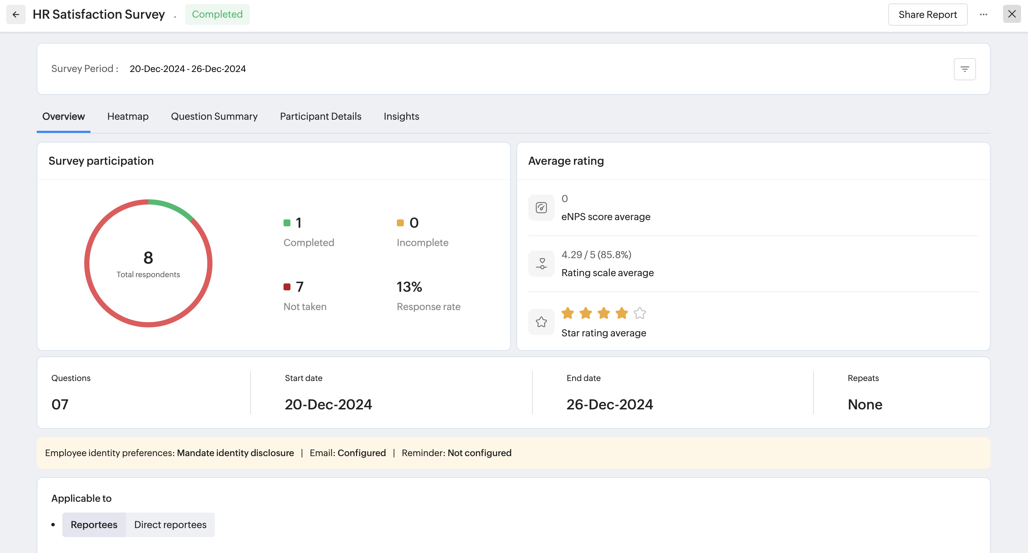The height and width of the screenshot is (553, 1028).
Task: Click the red Not taken legend swatch
Action: point(287,287)
